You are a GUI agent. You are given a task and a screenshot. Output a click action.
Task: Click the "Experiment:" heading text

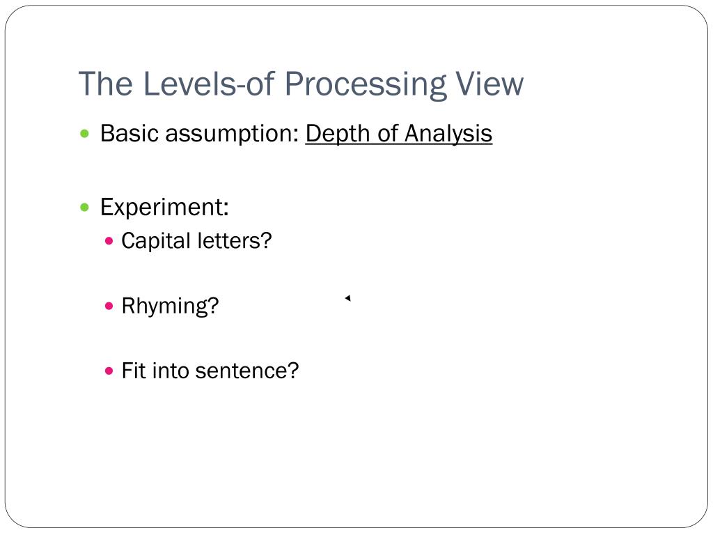pos(164,208)
